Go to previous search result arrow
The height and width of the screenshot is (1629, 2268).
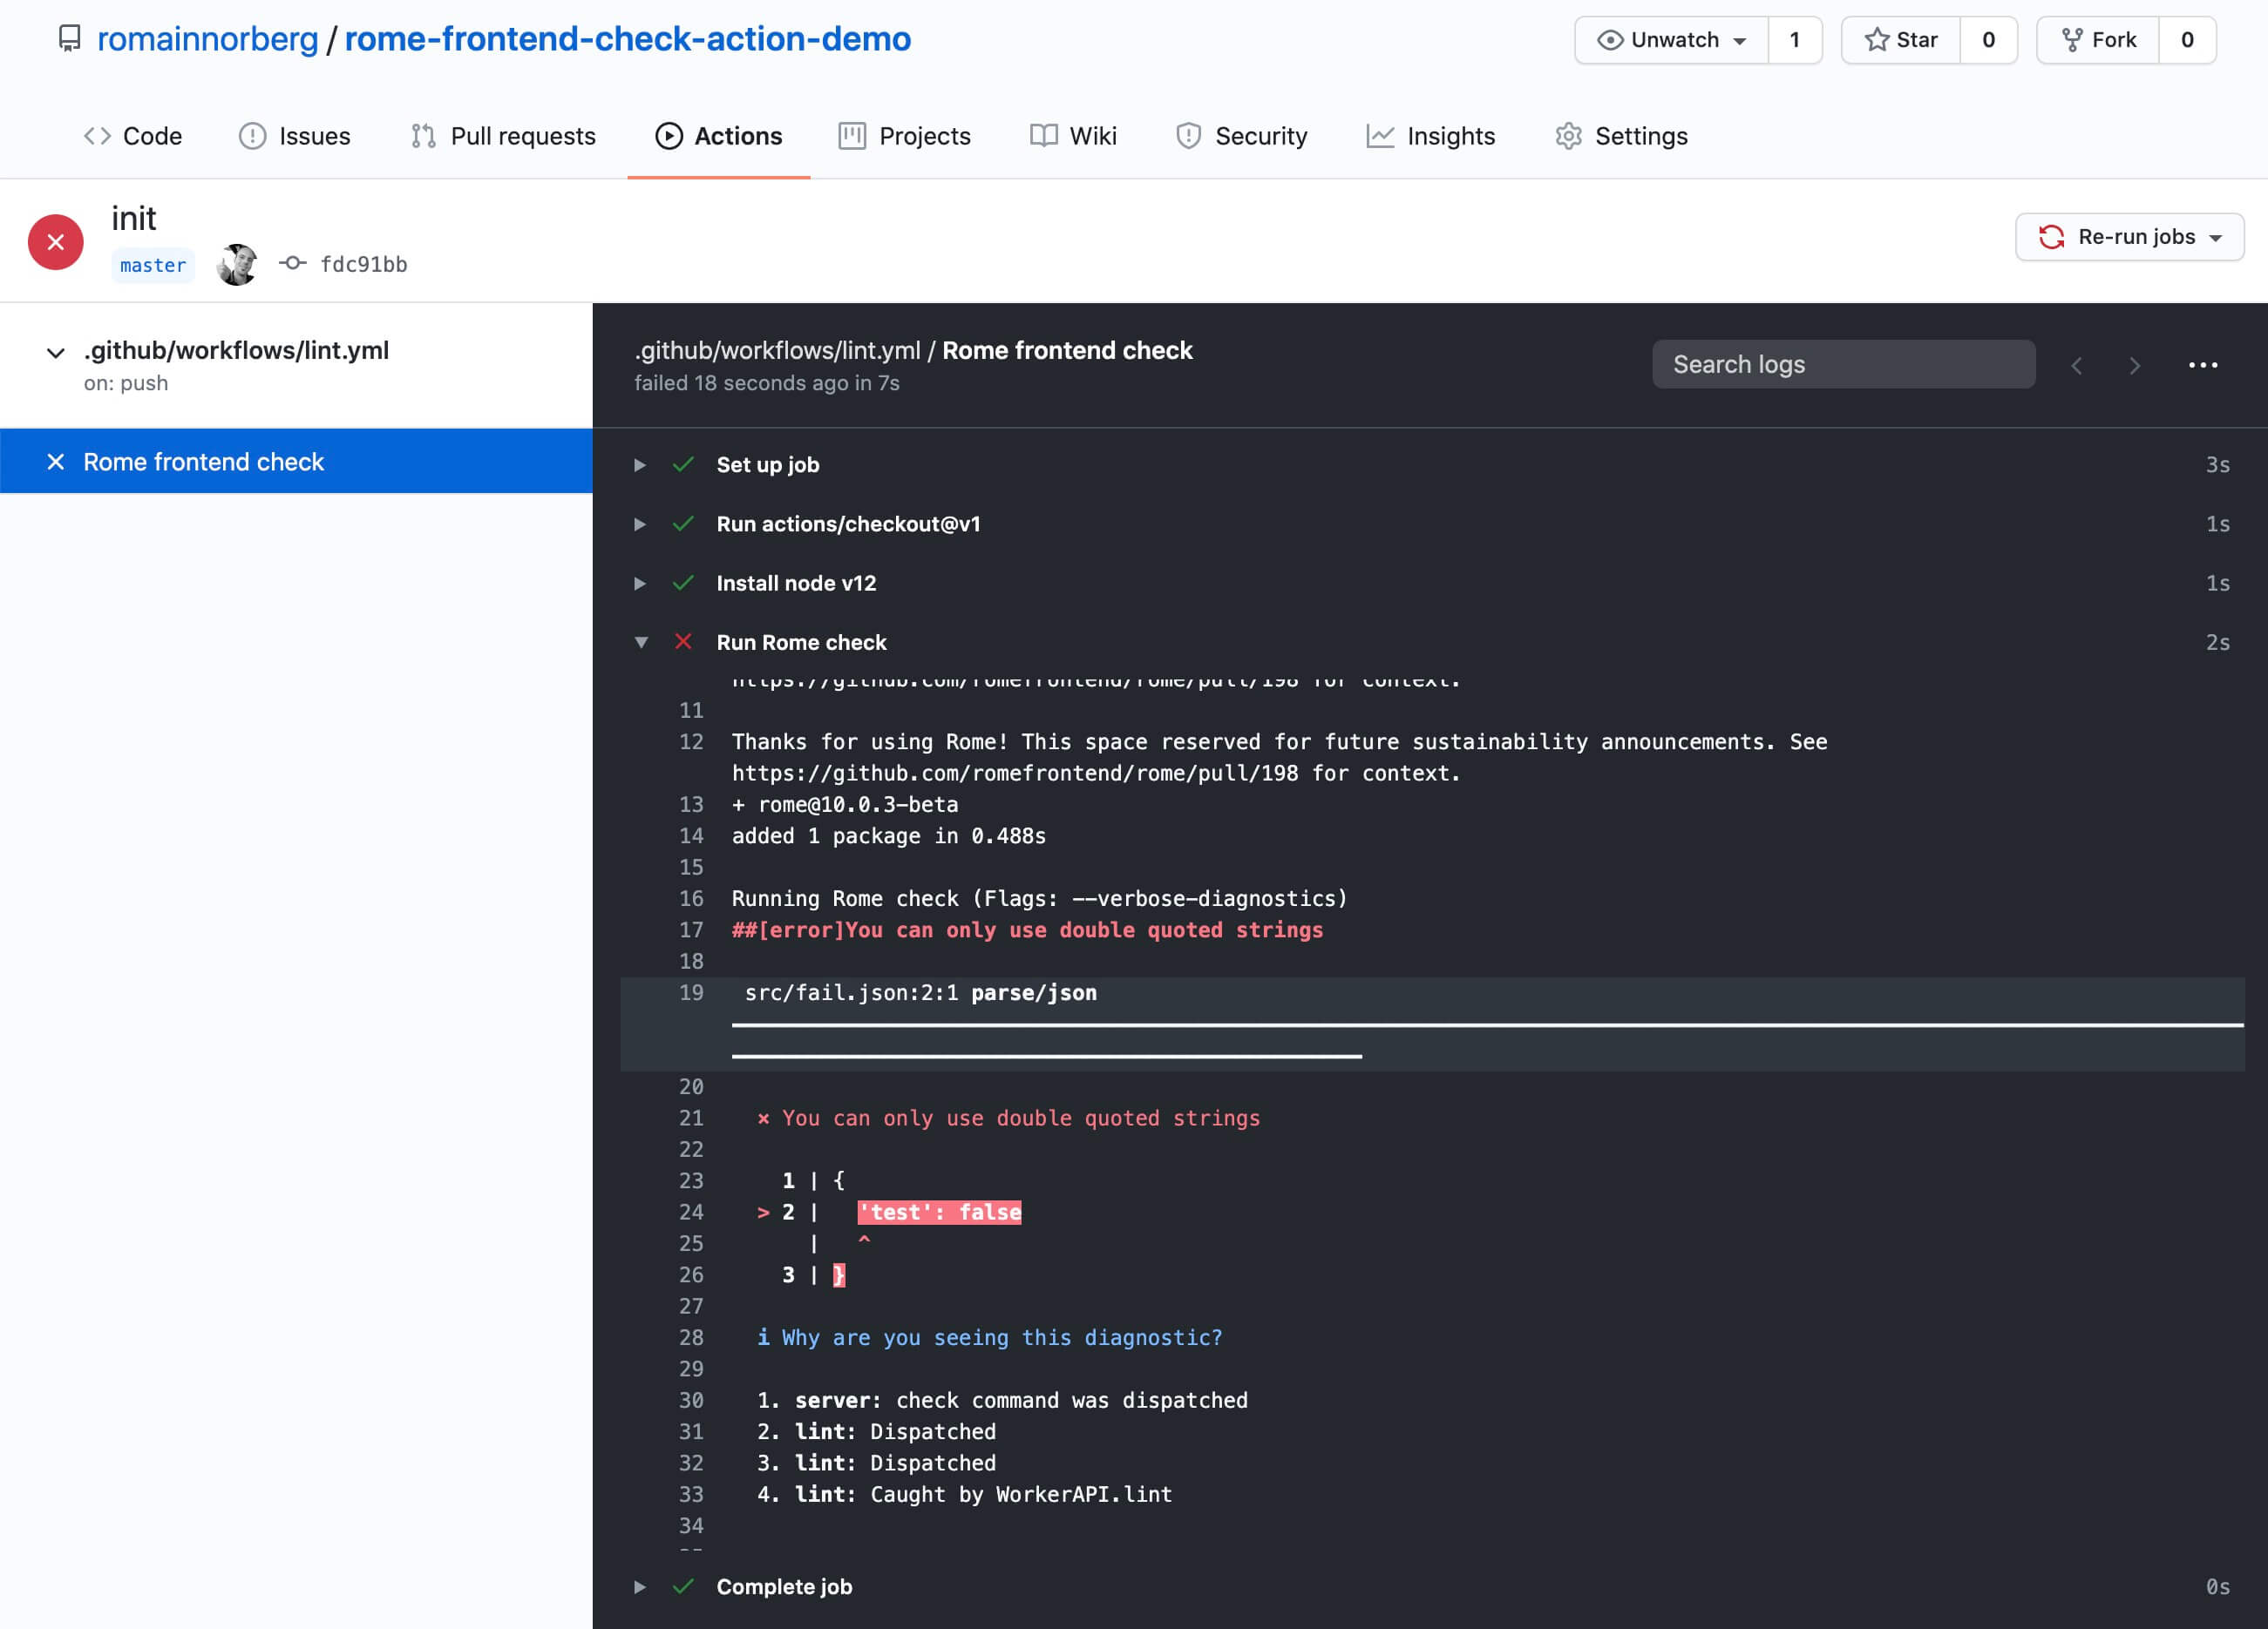[x=2077, y=366]
